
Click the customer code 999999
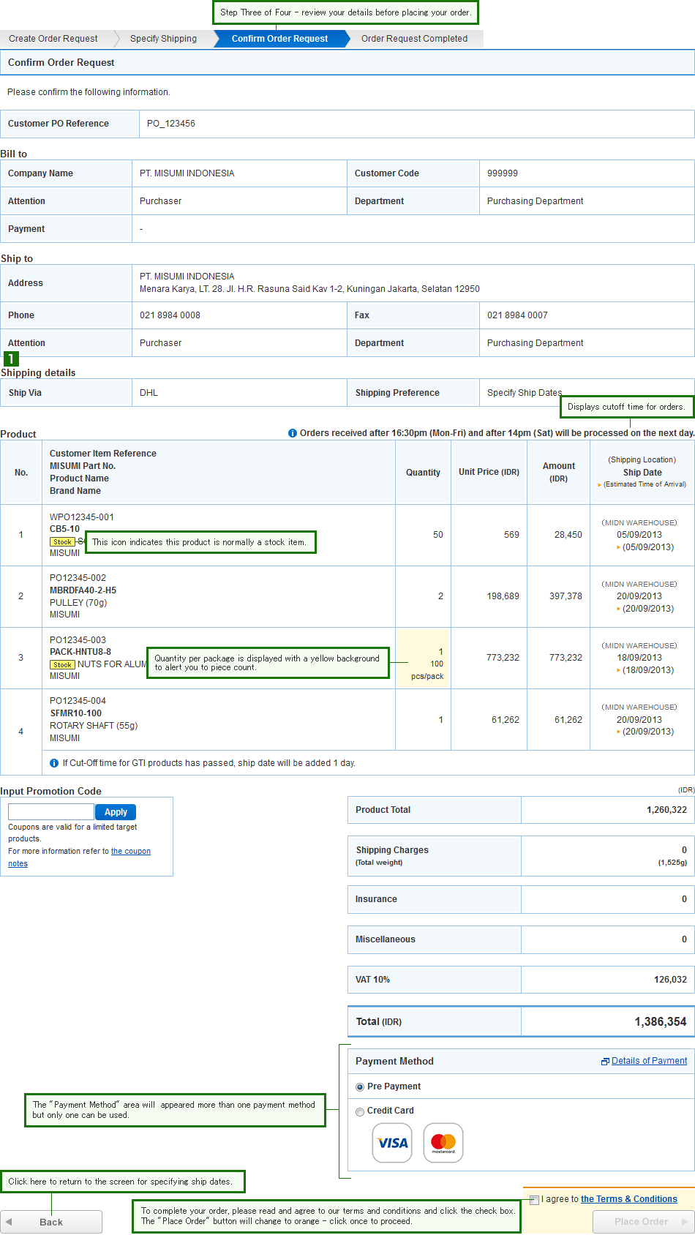[503, 173]
